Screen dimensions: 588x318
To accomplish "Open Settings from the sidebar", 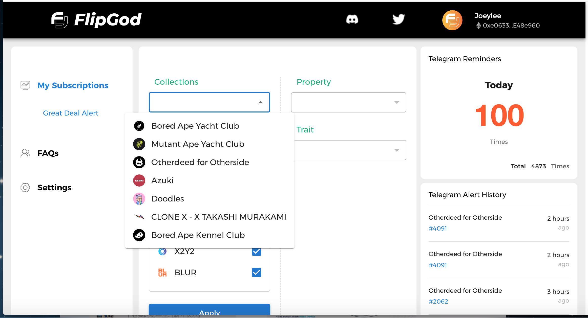I will 54,188.
